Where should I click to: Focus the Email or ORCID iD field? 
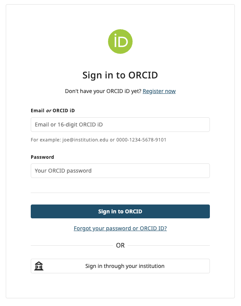tap(120, 125)
